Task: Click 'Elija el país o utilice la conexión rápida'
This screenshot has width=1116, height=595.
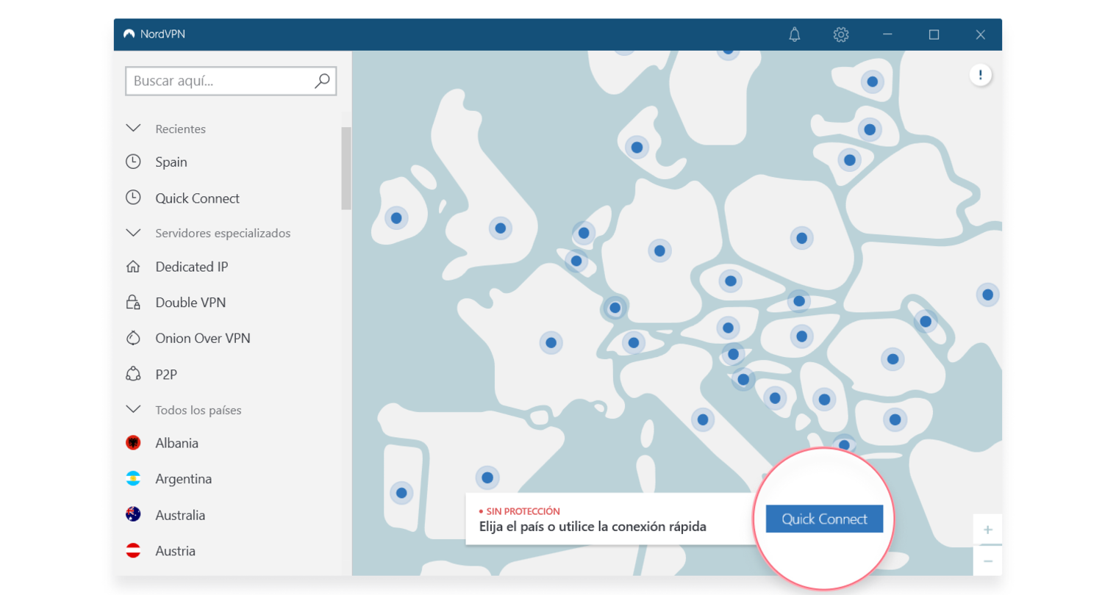Action: [x=593, y=527]
